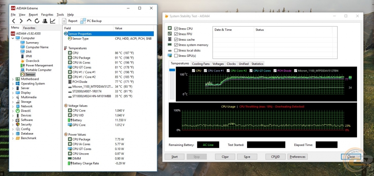Click the Stress GPU(s) monitor icon
The image size is (374, 176).
coord(170,56)
